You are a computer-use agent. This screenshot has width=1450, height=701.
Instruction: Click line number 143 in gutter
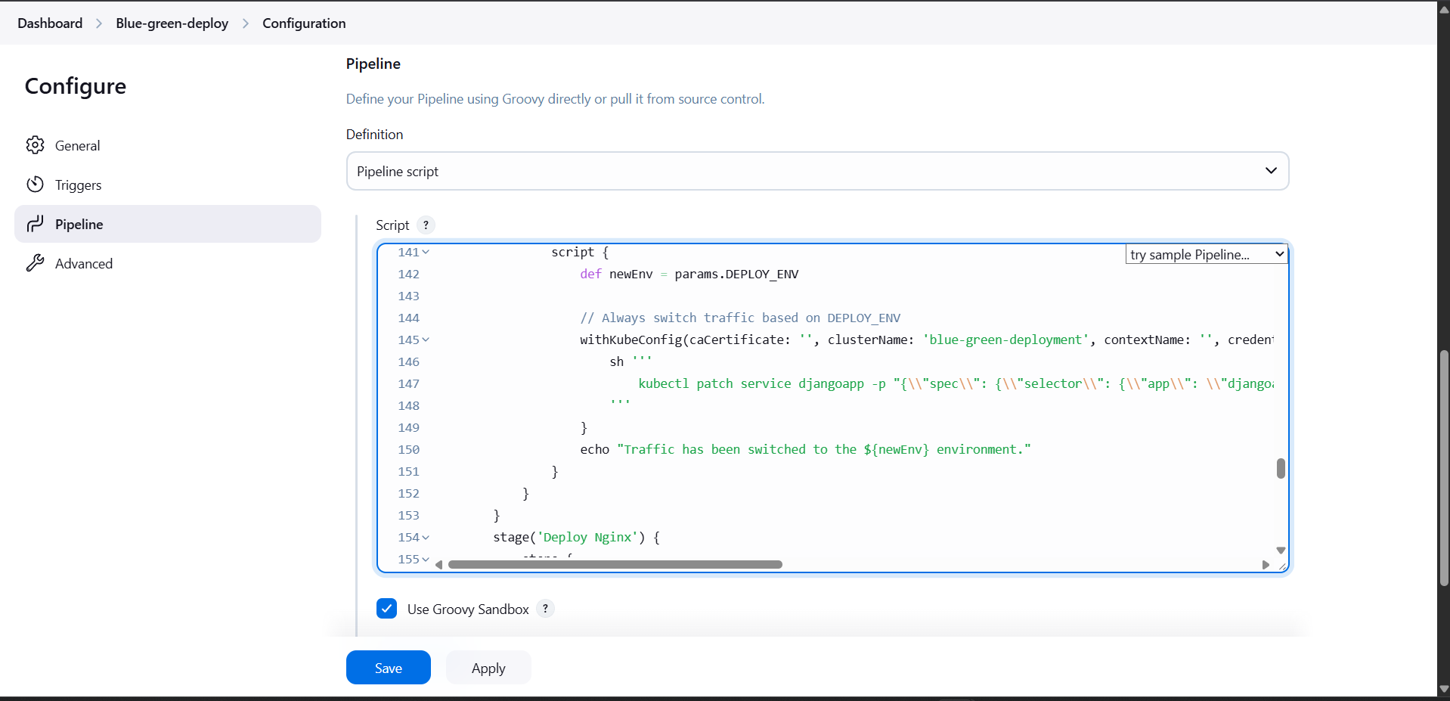click(x=408, y=296)
